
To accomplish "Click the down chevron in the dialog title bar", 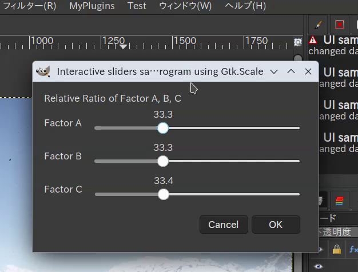I will coord(274,71).
